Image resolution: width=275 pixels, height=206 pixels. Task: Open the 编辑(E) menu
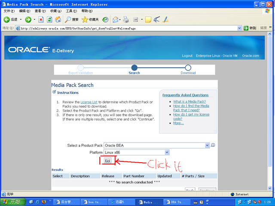24,11
